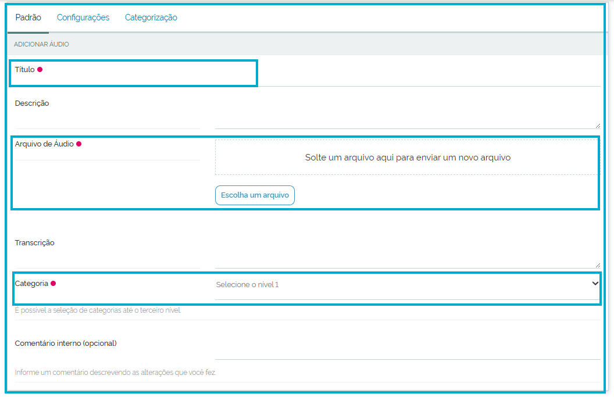Click the Categoria field label
The height and width of the screenshot is (397, 614).
(x=31, y=284)
